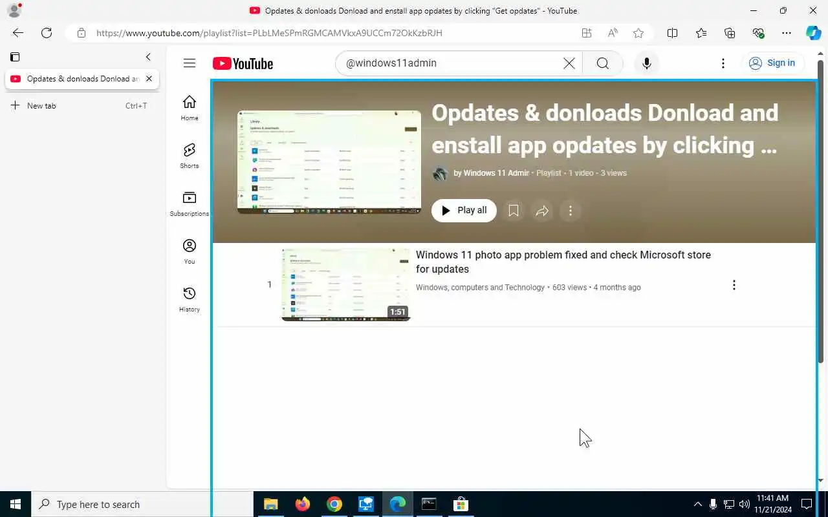This screenshot has height=517, width=828.
Task: Sign in to YouTube
Action: coord(772,63)
